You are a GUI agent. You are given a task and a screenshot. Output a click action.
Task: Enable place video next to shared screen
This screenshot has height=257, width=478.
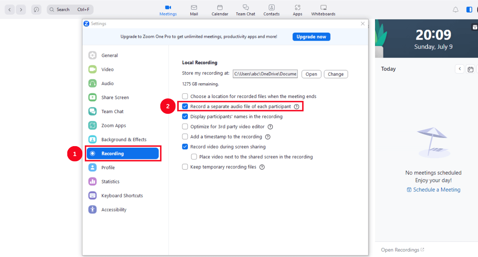pyautogui.click(x=194, y=157)
